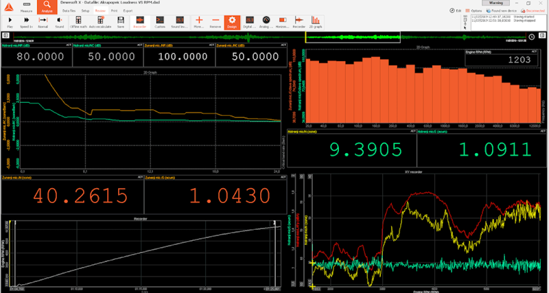Start playback with Play button
The image size is (549, 293).
coord(10,23)
